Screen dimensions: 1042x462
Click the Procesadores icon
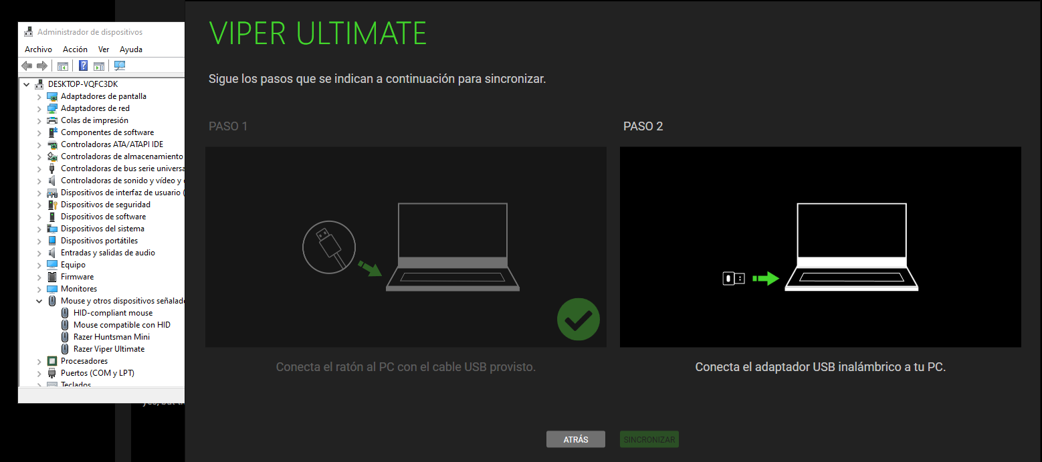[52, 361]
